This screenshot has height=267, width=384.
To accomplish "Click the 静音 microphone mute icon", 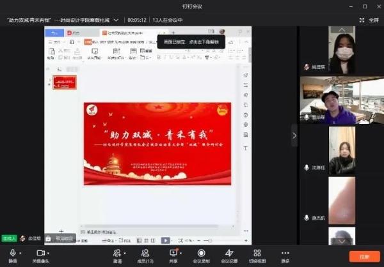I will (13, 254).
